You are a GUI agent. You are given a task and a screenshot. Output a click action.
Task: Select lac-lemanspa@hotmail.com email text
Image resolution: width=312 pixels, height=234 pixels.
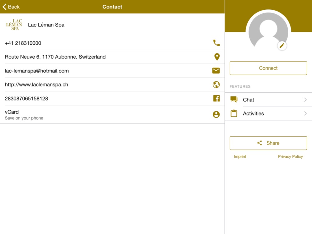coord(37,71)
